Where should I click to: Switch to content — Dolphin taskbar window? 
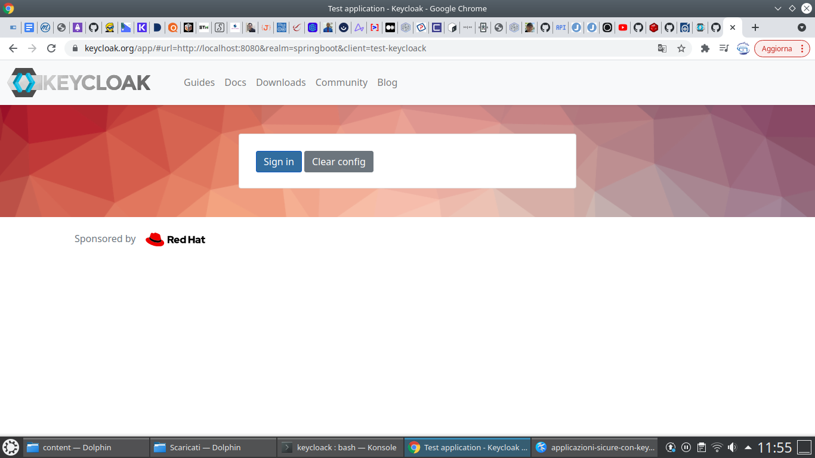(x=87, y=447)
